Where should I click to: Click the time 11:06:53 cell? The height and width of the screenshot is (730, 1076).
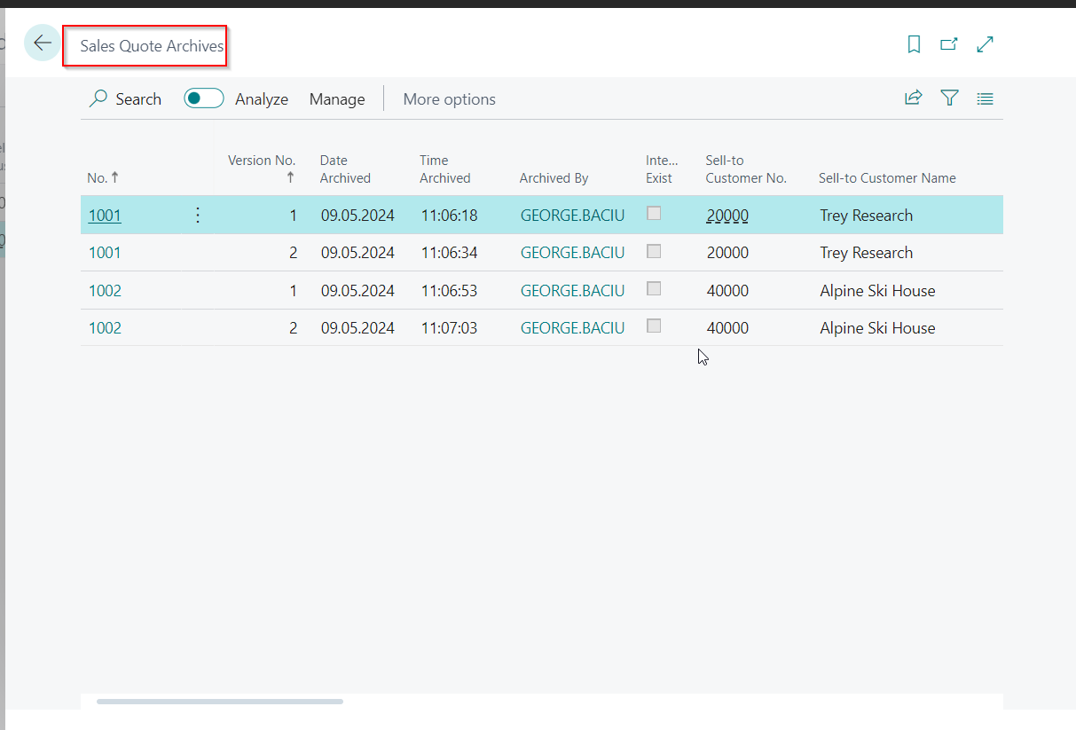pos(449,291)
